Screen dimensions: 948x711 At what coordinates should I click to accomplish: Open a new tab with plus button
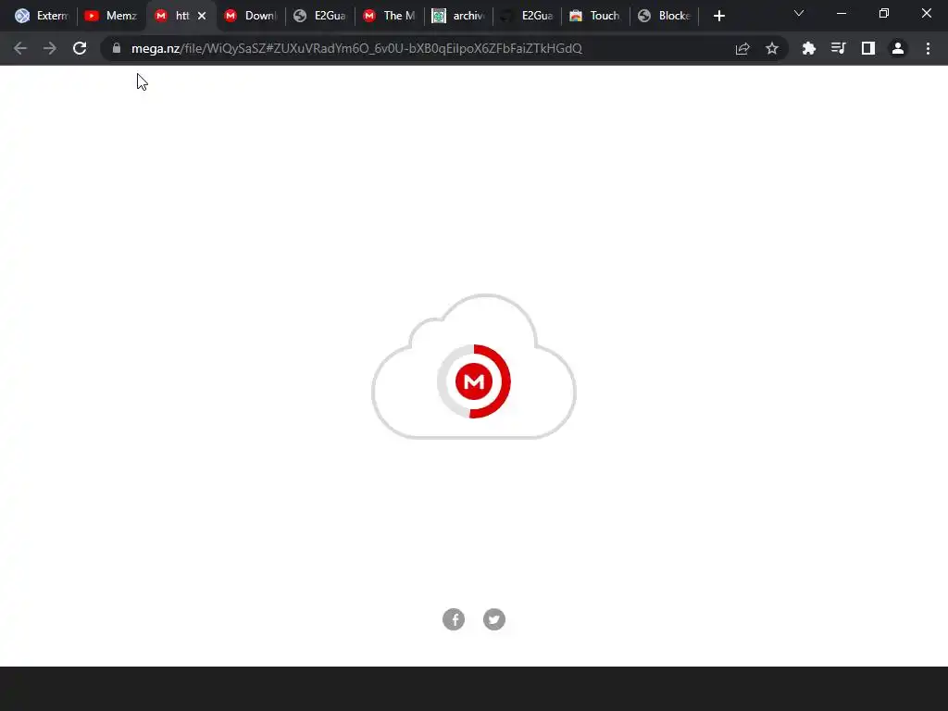coord(718,16)
